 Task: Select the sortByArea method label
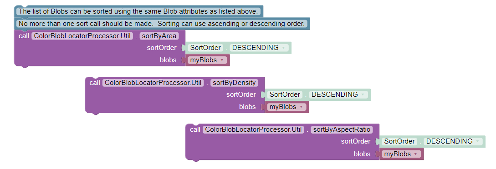point(159,36)
